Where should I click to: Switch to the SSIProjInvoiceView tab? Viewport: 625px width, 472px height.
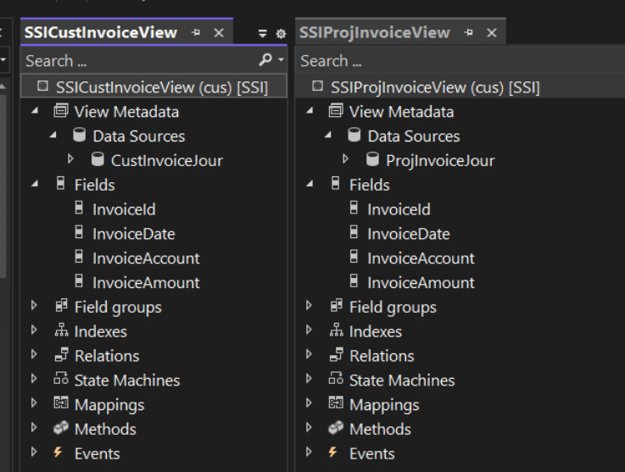(374, 33)
